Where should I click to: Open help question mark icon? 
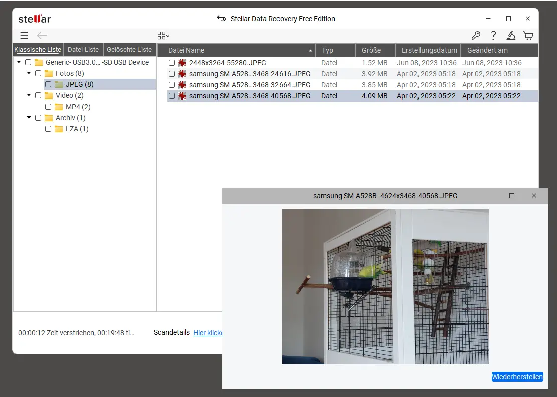(493, 35)
